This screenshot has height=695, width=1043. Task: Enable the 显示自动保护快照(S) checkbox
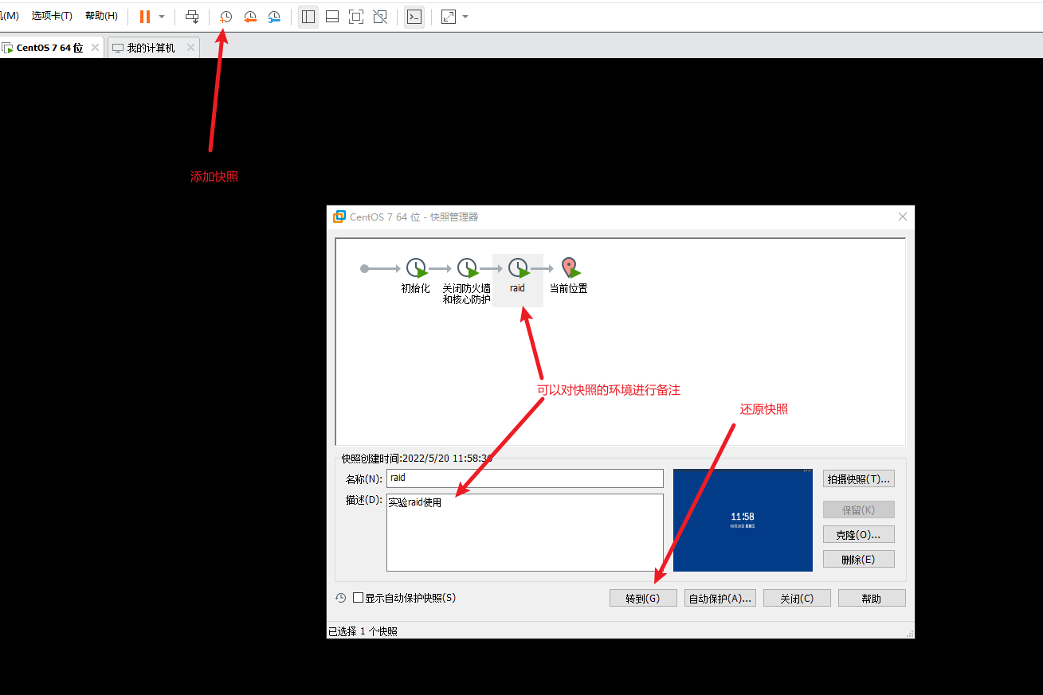[x=358, y=598]
